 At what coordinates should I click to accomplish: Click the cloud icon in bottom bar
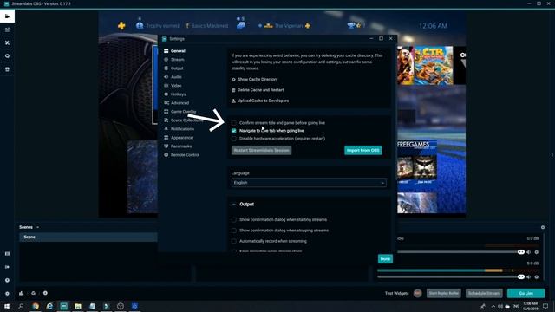tap(33, 293)
